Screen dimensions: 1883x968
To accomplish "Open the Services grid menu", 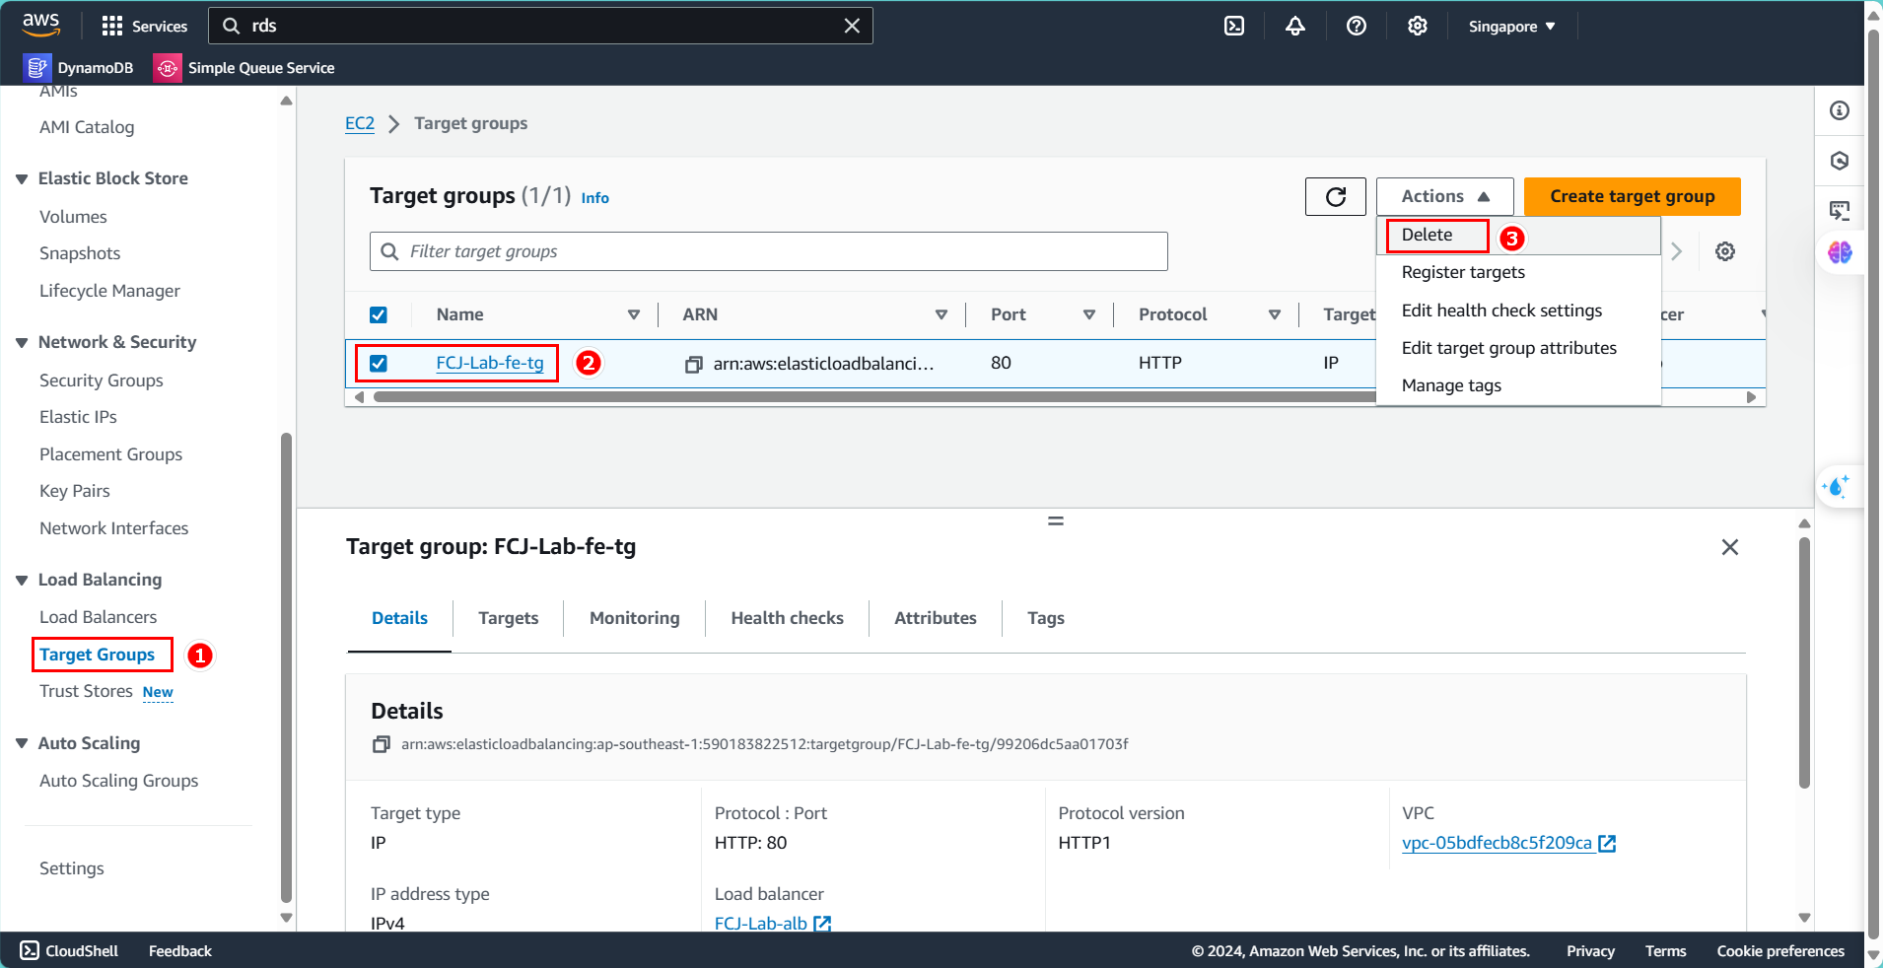I will point(144,26).
